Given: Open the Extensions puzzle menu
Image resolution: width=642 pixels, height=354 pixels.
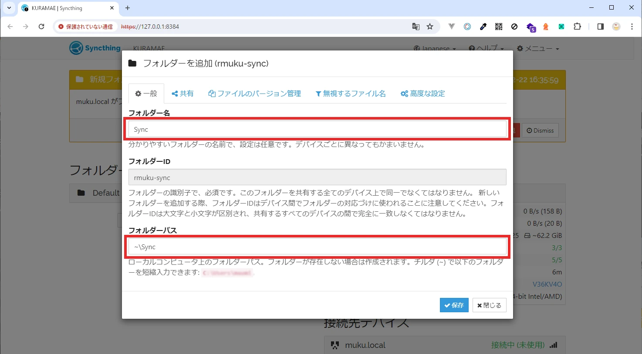Looking at the screenshot, I should click(x=577, y=27).
